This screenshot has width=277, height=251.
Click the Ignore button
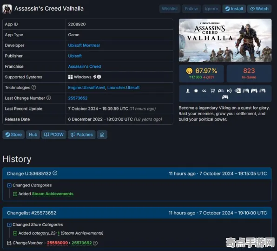(x=211, y=9)
